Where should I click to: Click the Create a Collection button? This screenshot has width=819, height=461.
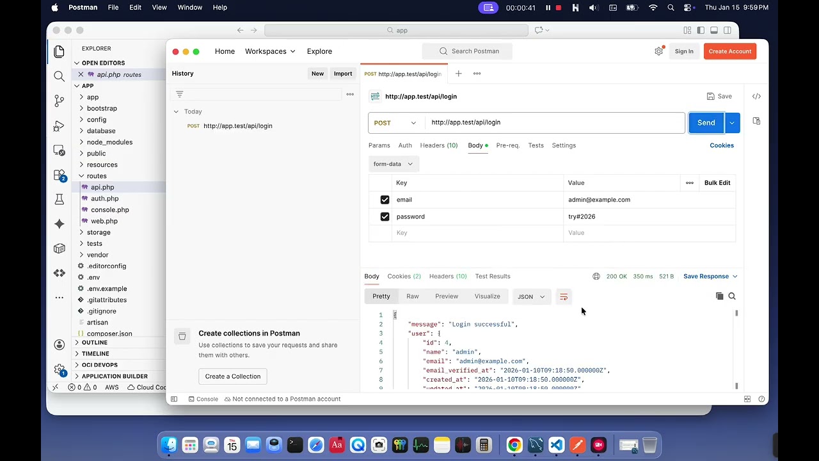click(x=233, y=376)
